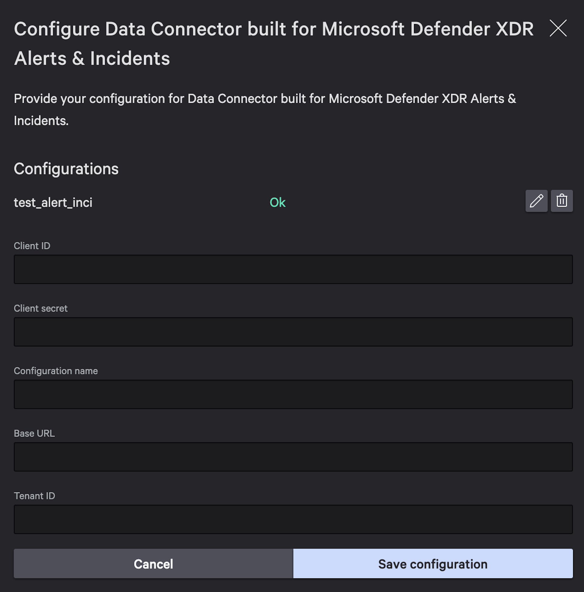Click the Configuration name field label
This screenshot has width=584, height=592.
(56, 371)
